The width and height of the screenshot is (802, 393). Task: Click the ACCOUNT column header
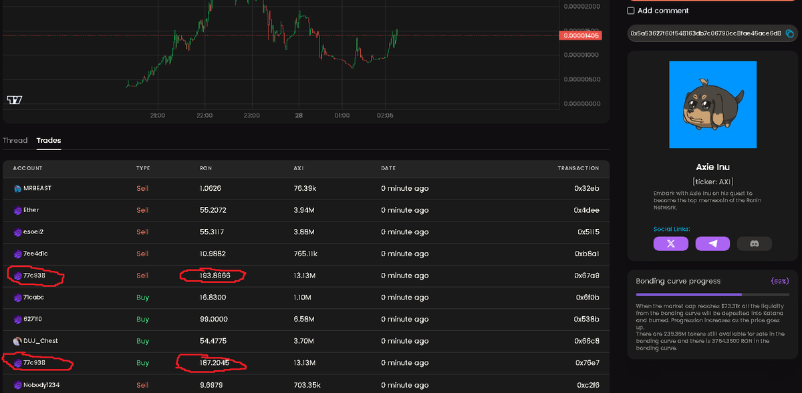pos(28,168)
